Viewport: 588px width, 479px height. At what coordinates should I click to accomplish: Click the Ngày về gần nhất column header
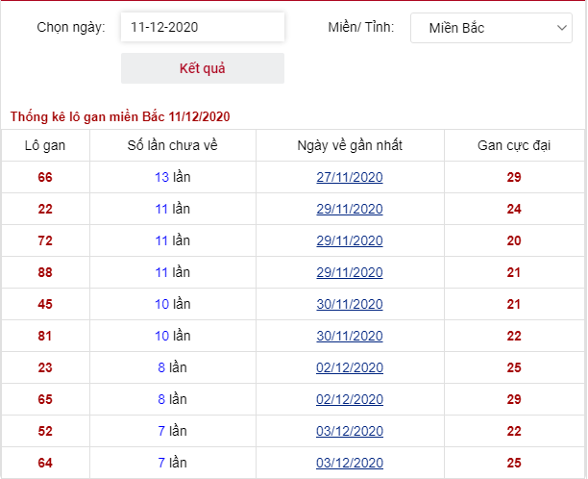350,145
